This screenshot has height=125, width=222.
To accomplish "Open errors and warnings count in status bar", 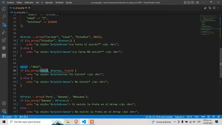I will pos(24,117).
